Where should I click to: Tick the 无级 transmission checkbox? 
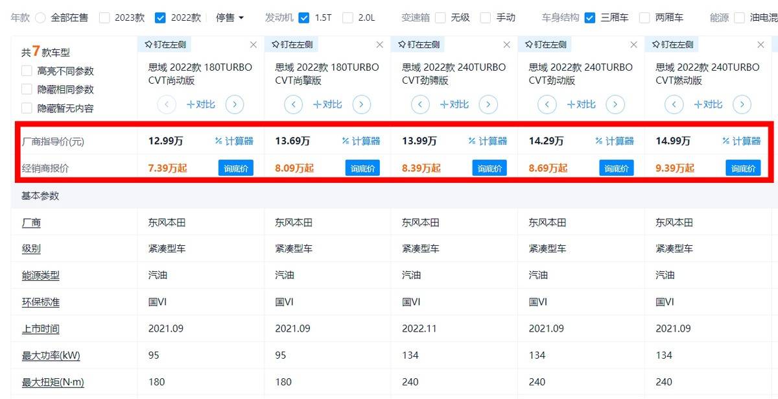point(441,18)
